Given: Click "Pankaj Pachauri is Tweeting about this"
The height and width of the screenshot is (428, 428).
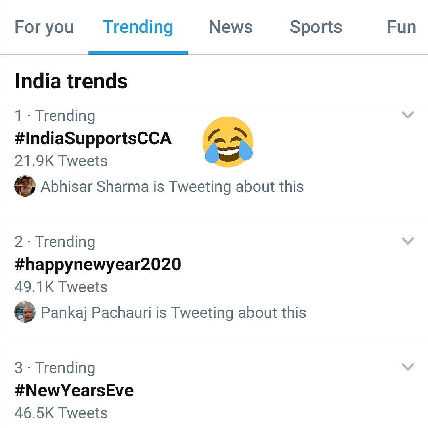Looking at the screenshot, I should (174, 313).
